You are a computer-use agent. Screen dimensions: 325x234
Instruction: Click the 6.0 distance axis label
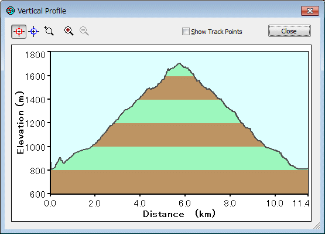tap(184, 204)
